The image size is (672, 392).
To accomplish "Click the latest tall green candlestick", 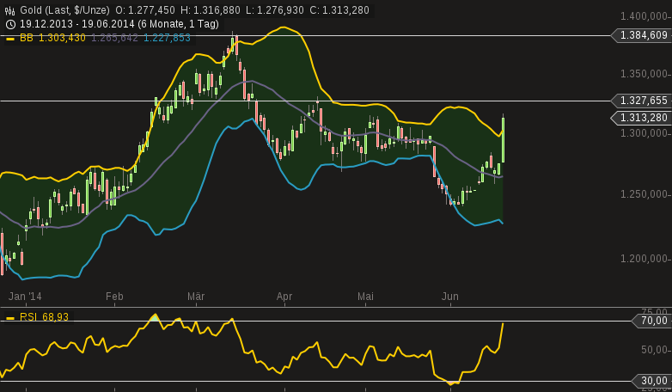I will (x=503, y=138).
